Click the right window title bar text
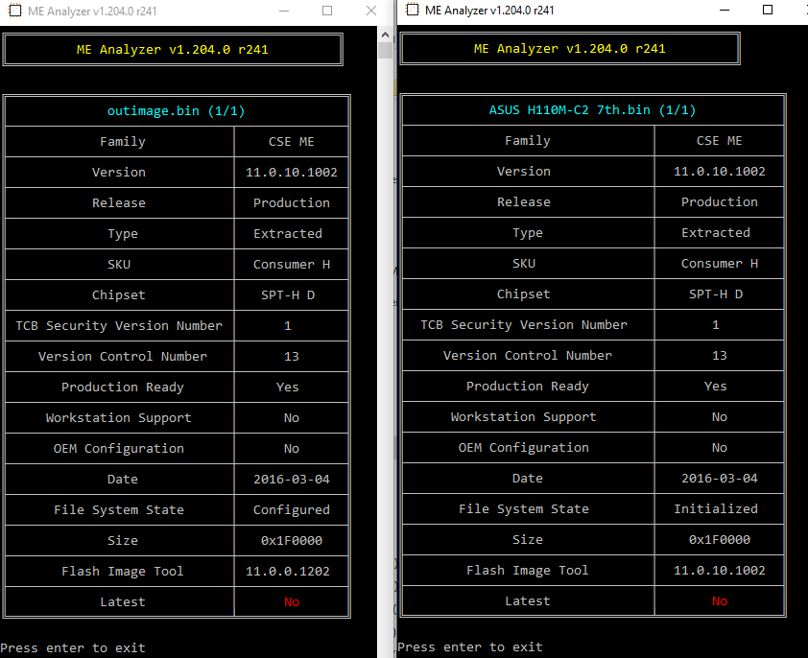The width and height of the screenshot is (808, 658). [x=489, y=10]
